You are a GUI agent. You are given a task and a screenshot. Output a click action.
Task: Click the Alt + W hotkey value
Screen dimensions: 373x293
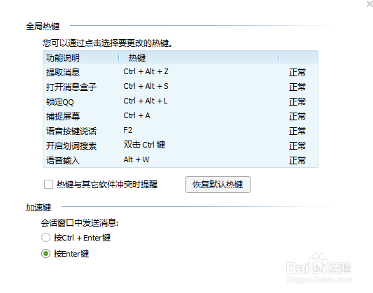point(136,159)
